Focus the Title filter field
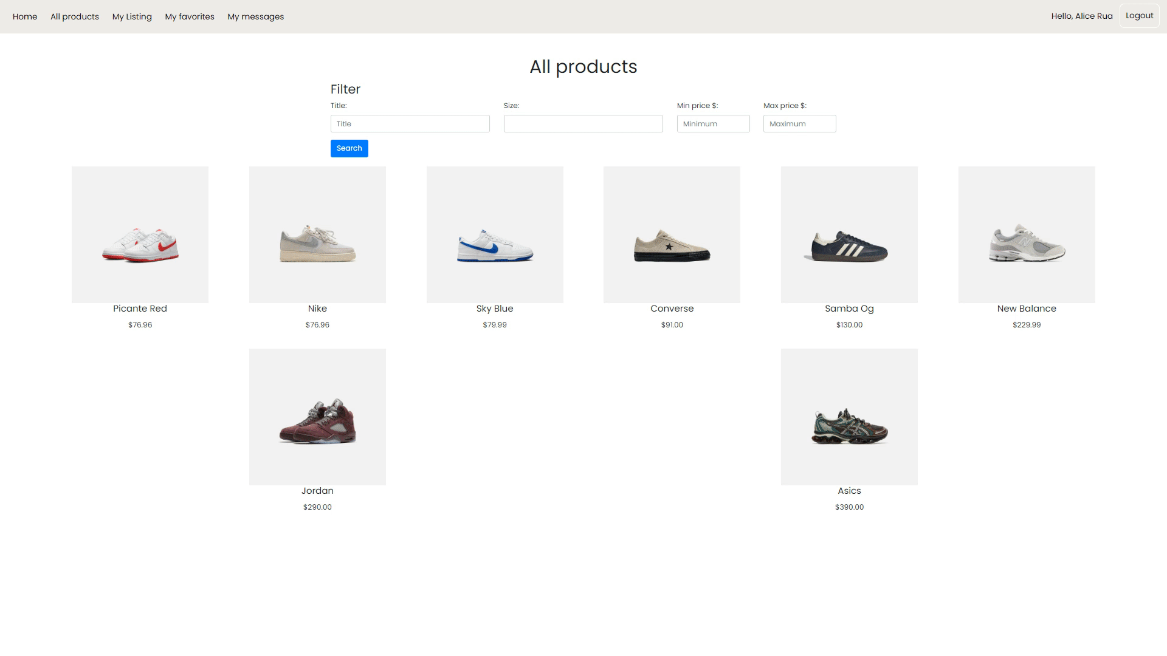The width and height of the screenshot is (1167, 656). [x=410, y=124]
